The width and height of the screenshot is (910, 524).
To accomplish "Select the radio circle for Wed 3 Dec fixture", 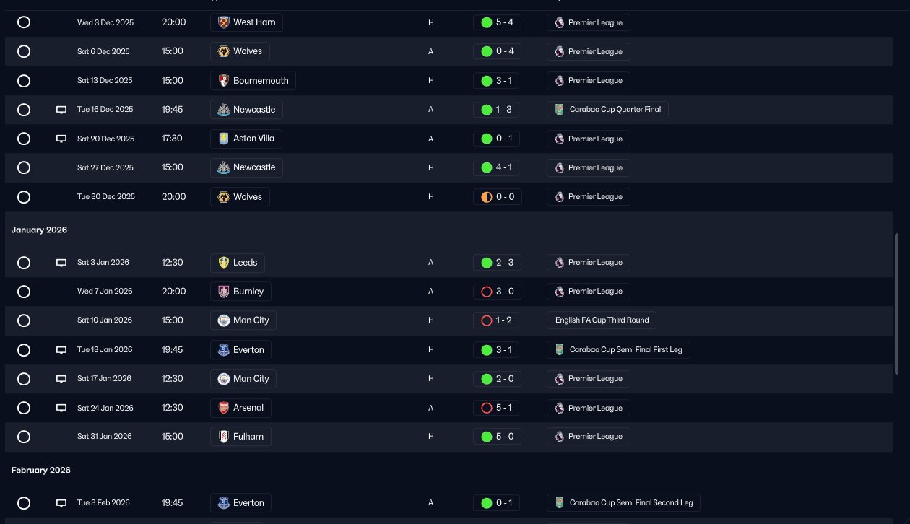I will 24,22.
